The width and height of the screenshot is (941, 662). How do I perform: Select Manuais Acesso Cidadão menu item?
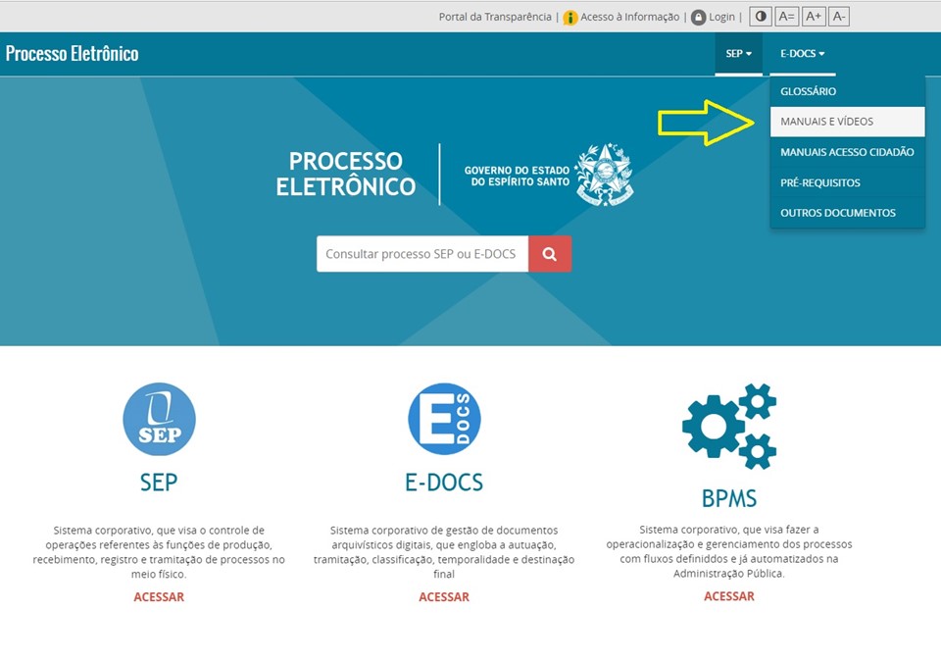click(x=847, y=152)
